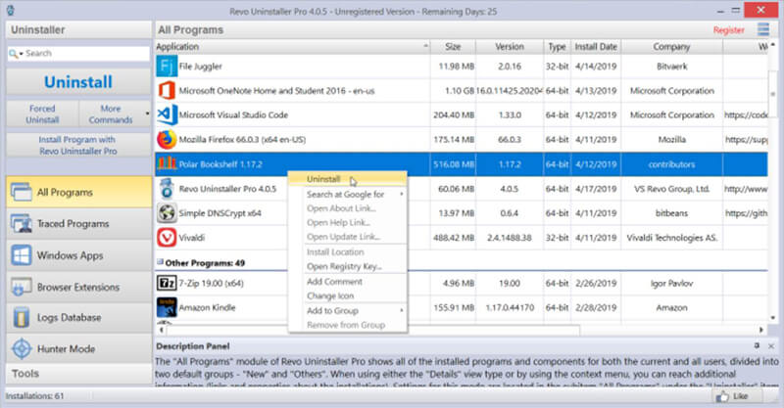Click the https://code link in VS Code row
Viewport: 784px width, 408px height.
coord(746,114)
